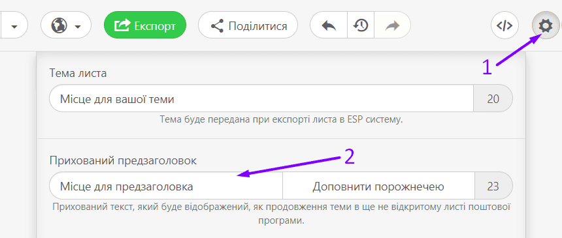
Task: Click hint text about ESP export
Action: [x=281, y=119]
